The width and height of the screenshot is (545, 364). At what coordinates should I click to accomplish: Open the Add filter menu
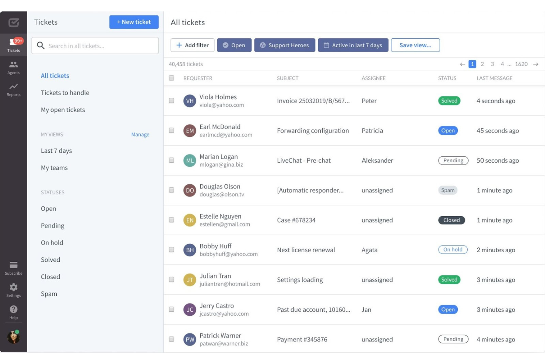[x=192, y=45]
